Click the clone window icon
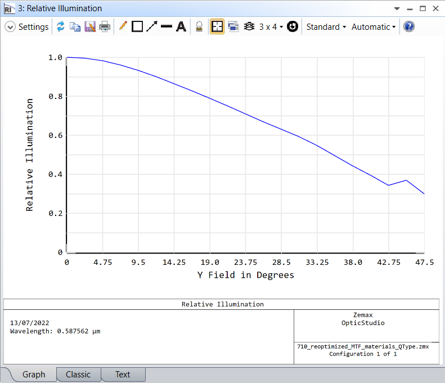Image resolution: width=445 pixels, height=383 pixels. click(x=233, y=27)
